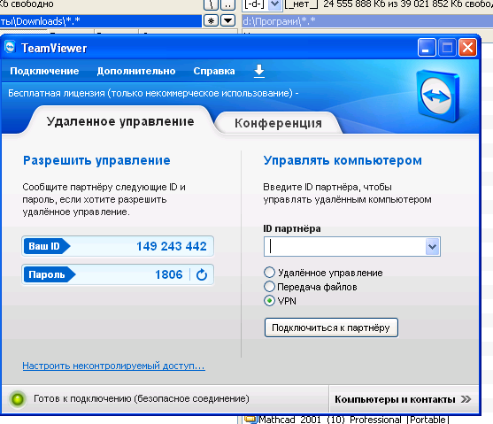Open the drive selector dropdown [-d-]
Screen dimensions: 493x424
click(275, 4)
